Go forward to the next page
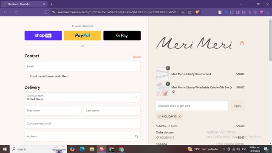The image size is (272, 153). pyautogui.click(x=10, y=12)
